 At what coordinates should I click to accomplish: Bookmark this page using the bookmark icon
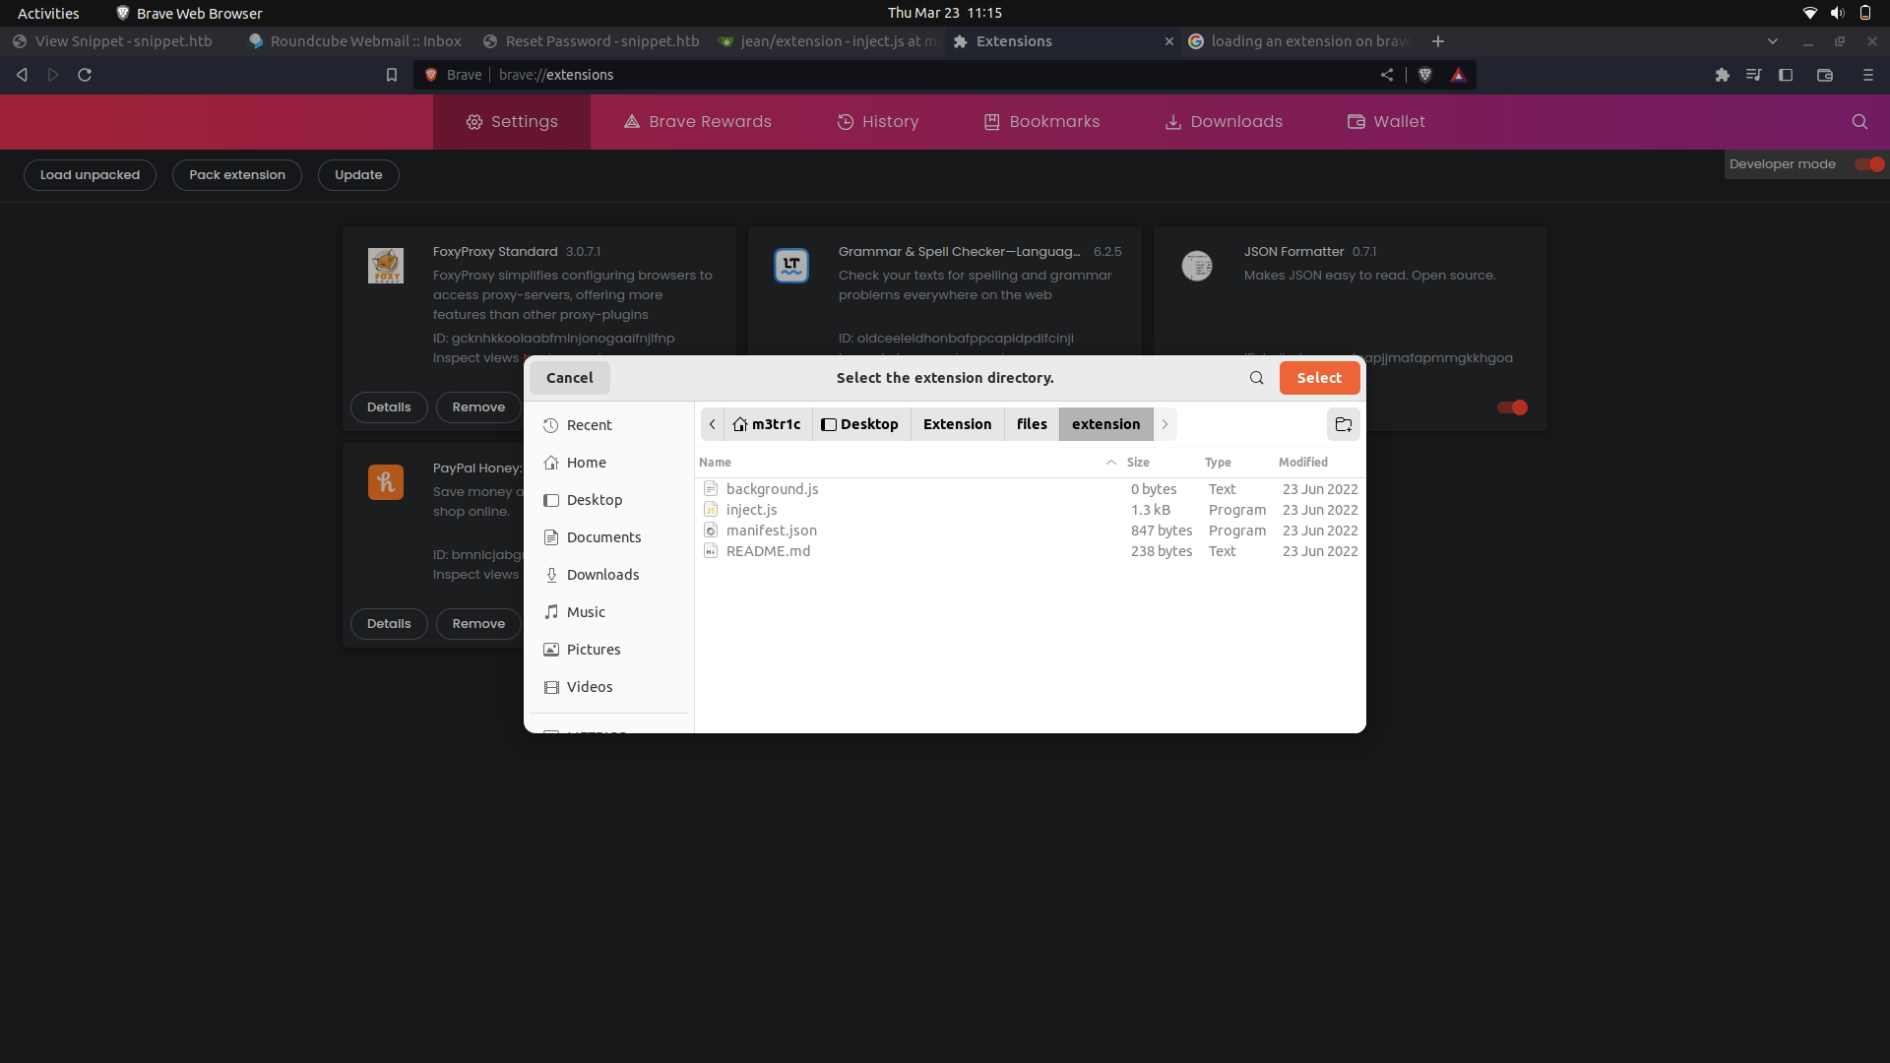392,75
